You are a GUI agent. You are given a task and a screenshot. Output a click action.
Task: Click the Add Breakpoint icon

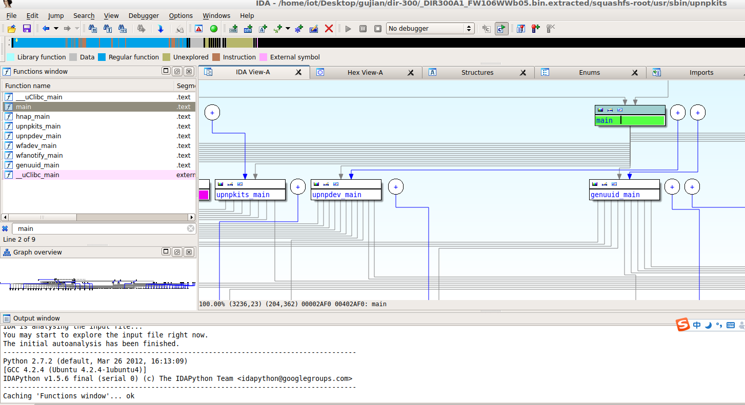click(536, 29)
